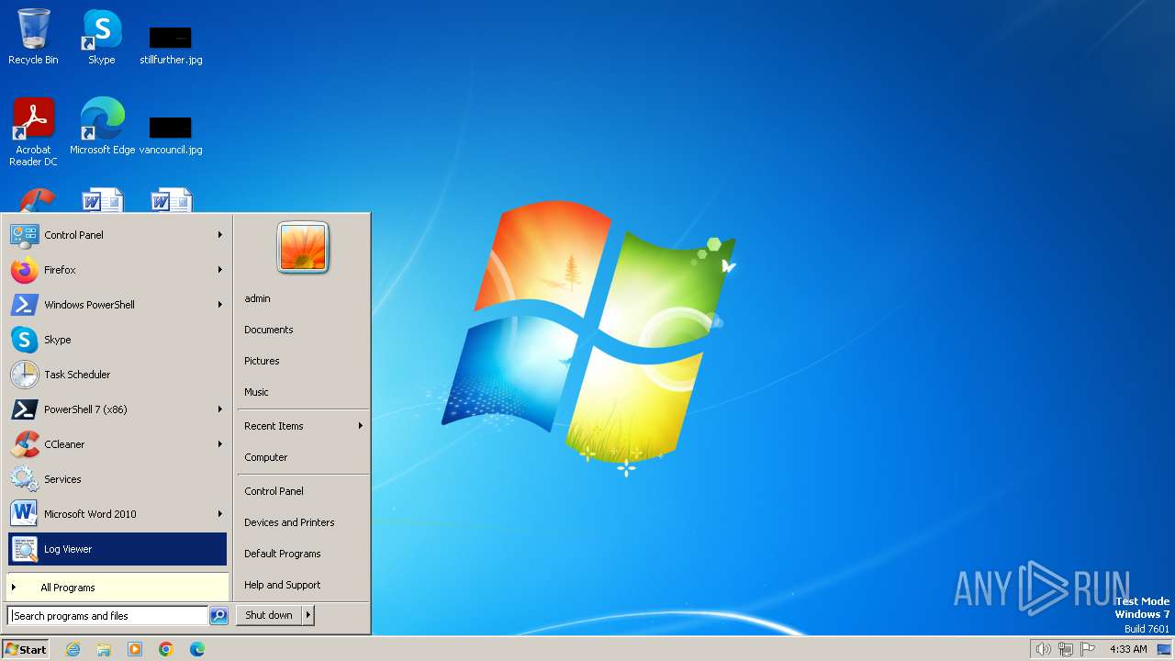Image resolution: width=1175 pixels, height=661 pixels.
Task: Open Acrobat Reader DC desktop shortcut
Action: tap(33, 131)
